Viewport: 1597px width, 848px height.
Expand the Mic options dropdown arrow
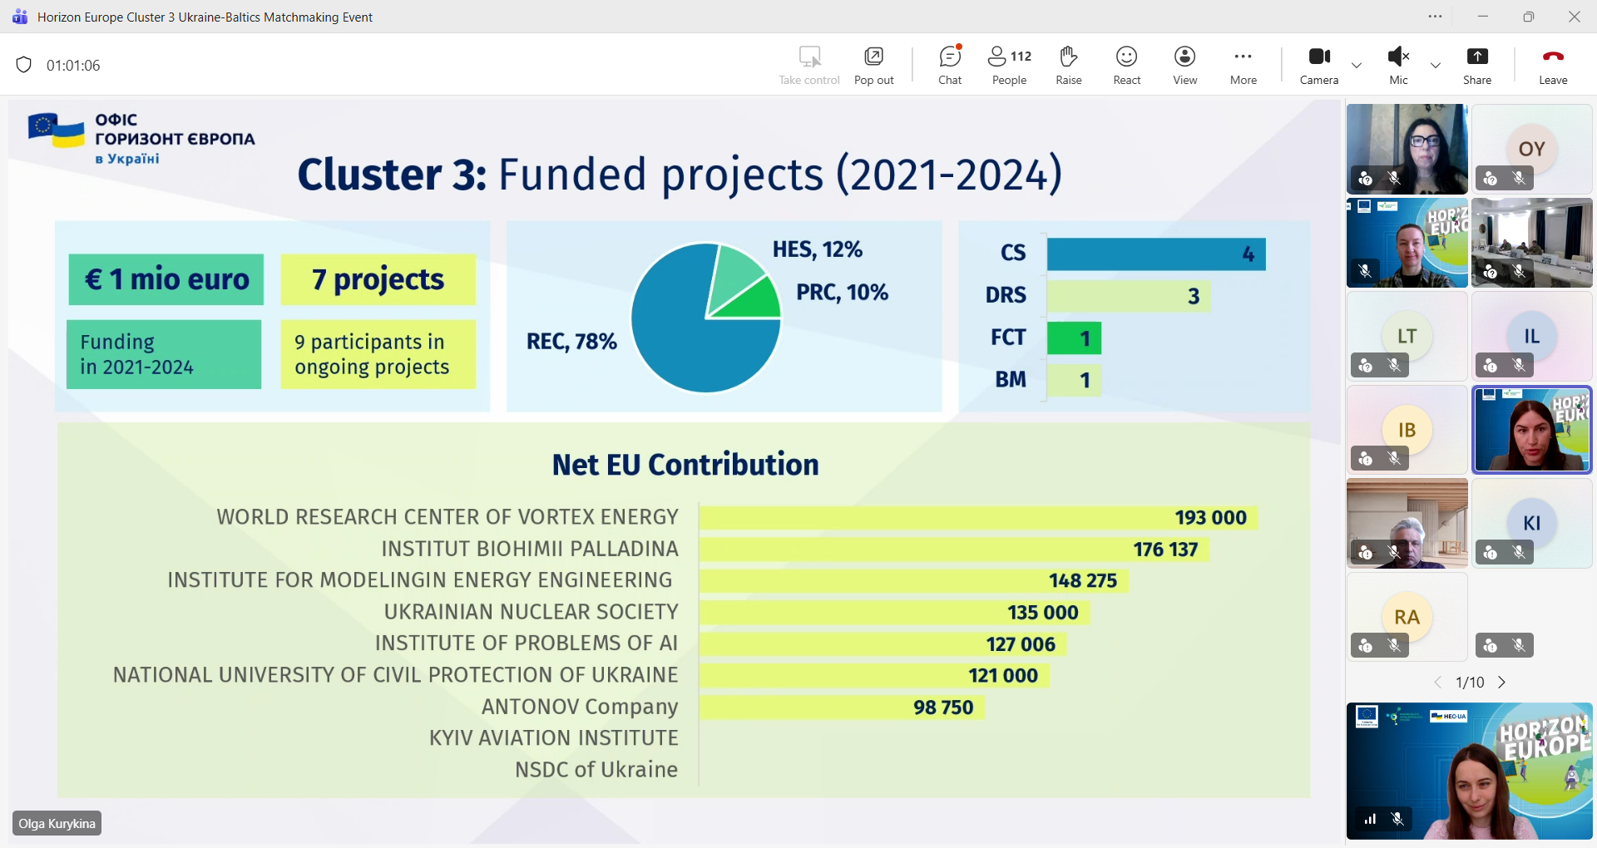click(1436, 65)
